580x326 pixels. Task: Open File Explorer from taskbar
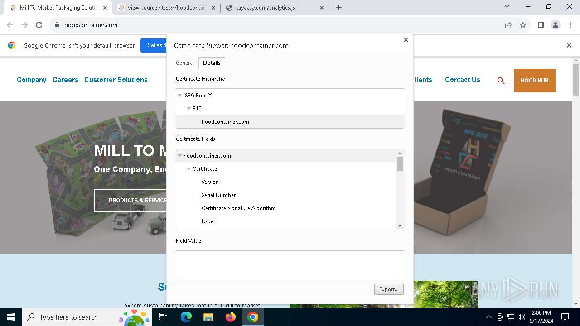(x=208, y=317)
